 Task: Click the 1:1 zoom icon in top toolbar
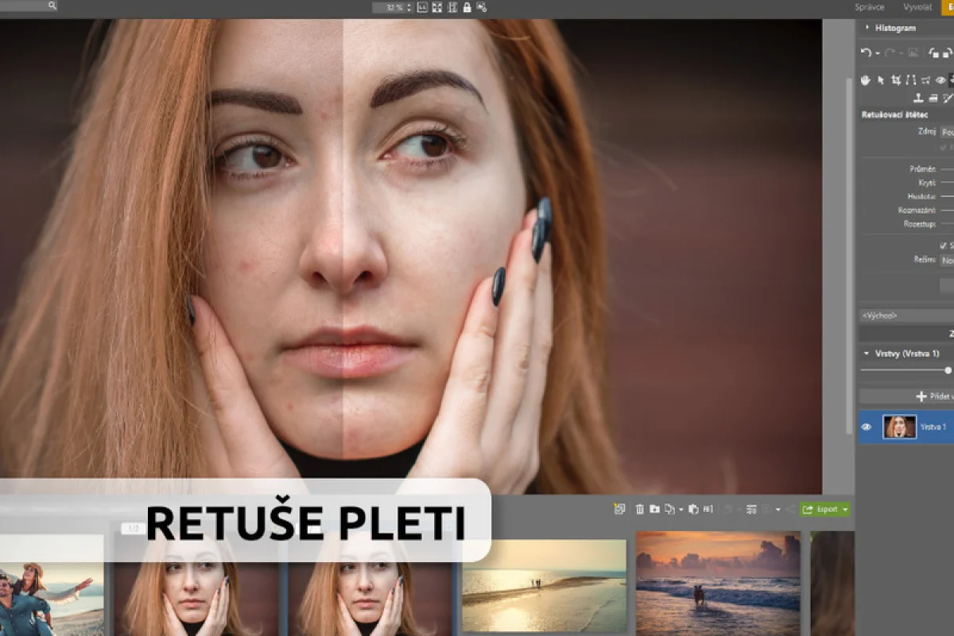click(422, 7)
